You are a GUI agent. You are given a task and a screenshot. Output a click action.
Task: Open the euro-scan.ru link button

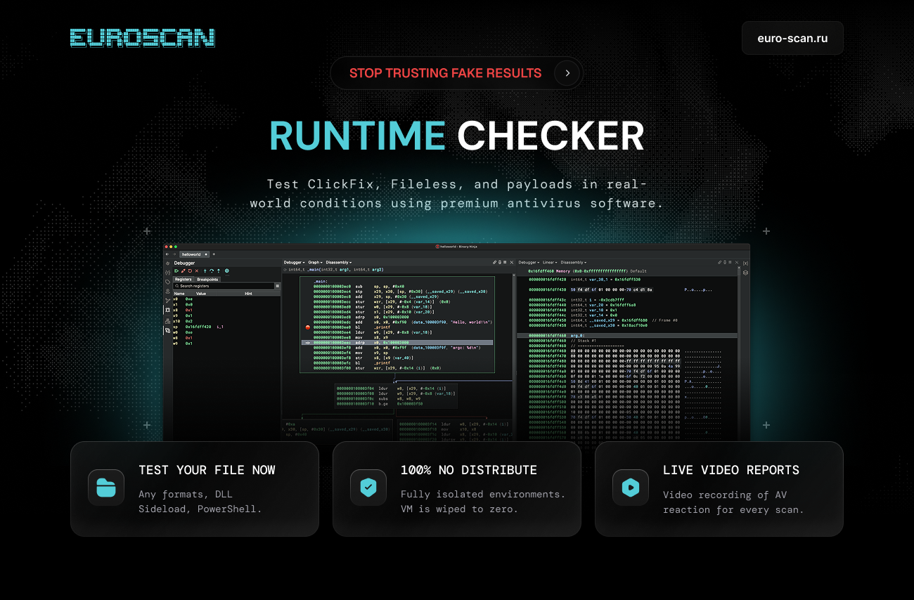click(792, 38)
